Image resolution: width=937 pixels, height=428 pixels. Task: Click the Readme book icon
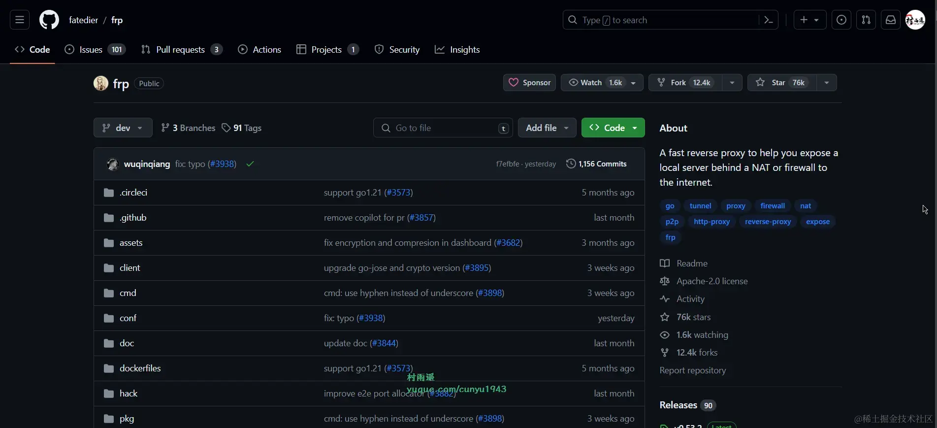pyautogui.click(x=665, y=263)
